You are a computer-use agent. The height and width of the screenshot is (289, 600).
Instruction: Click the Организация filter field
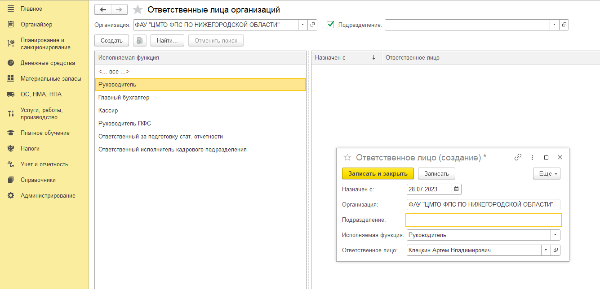(215, 25)
